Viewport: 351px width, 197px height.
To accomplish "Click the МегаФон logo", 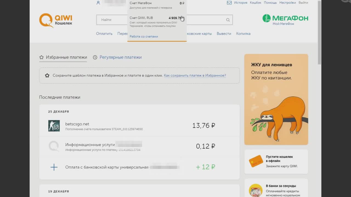I will (x=285, y=18).
